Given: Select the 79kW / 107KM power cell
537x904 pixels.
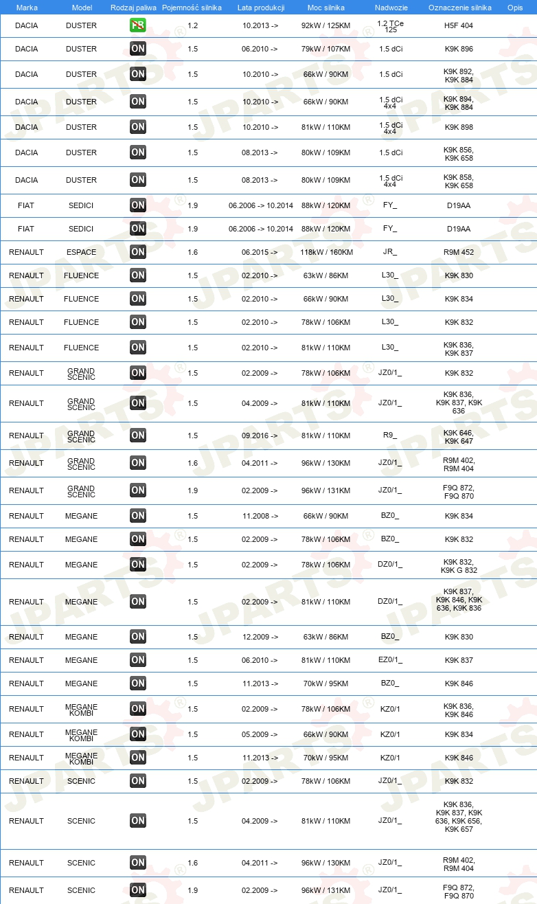Looking at the screenshot, I should (x=326, y=49).
